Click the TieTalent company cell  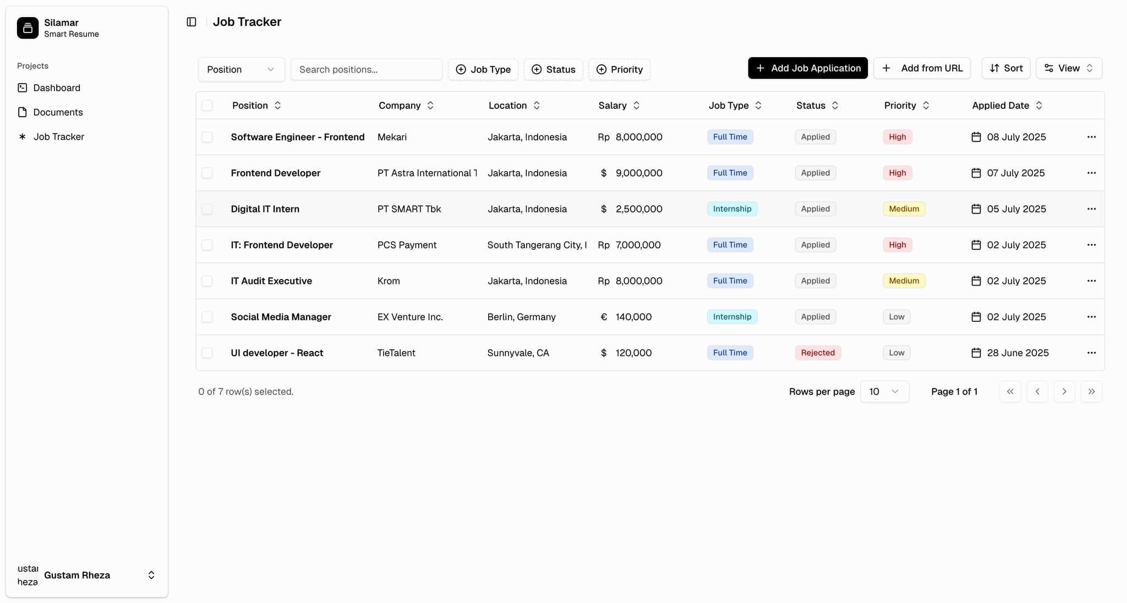(396, 353)
